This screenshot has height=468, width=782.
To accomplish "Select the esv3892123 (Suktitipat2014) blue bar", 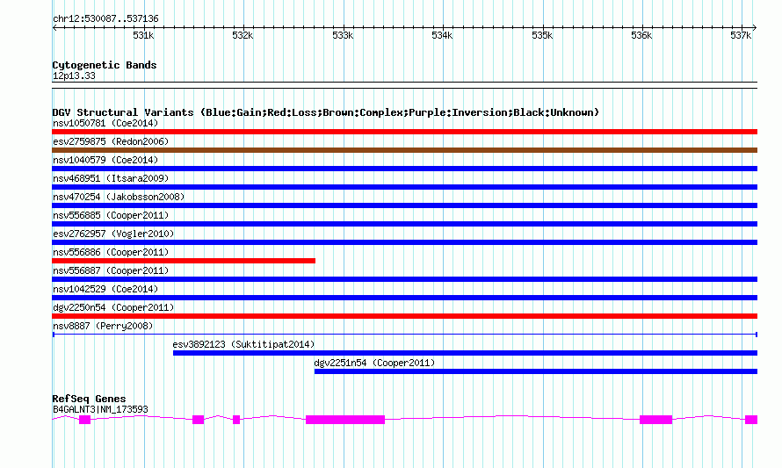I will click(466, 353).
